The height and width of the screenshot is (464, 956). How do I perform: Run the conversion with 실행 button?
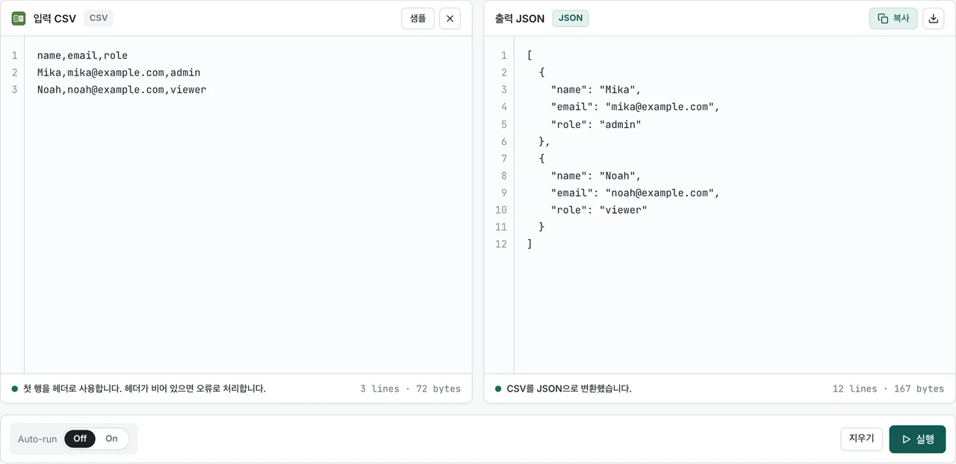[917, 439]
